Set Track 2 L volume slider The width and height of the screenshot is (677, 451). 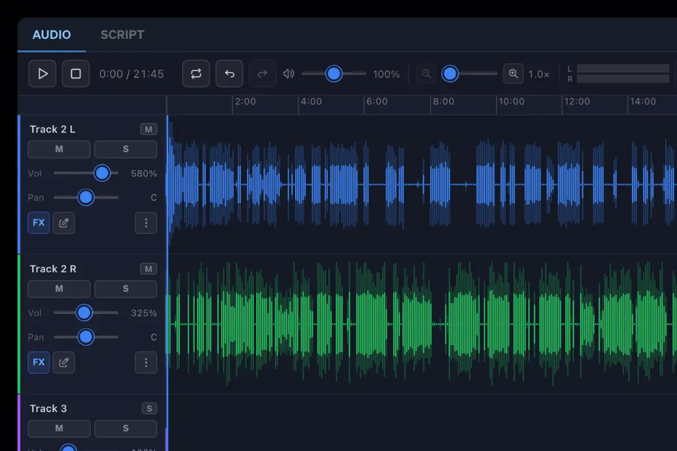coord(86,173)
